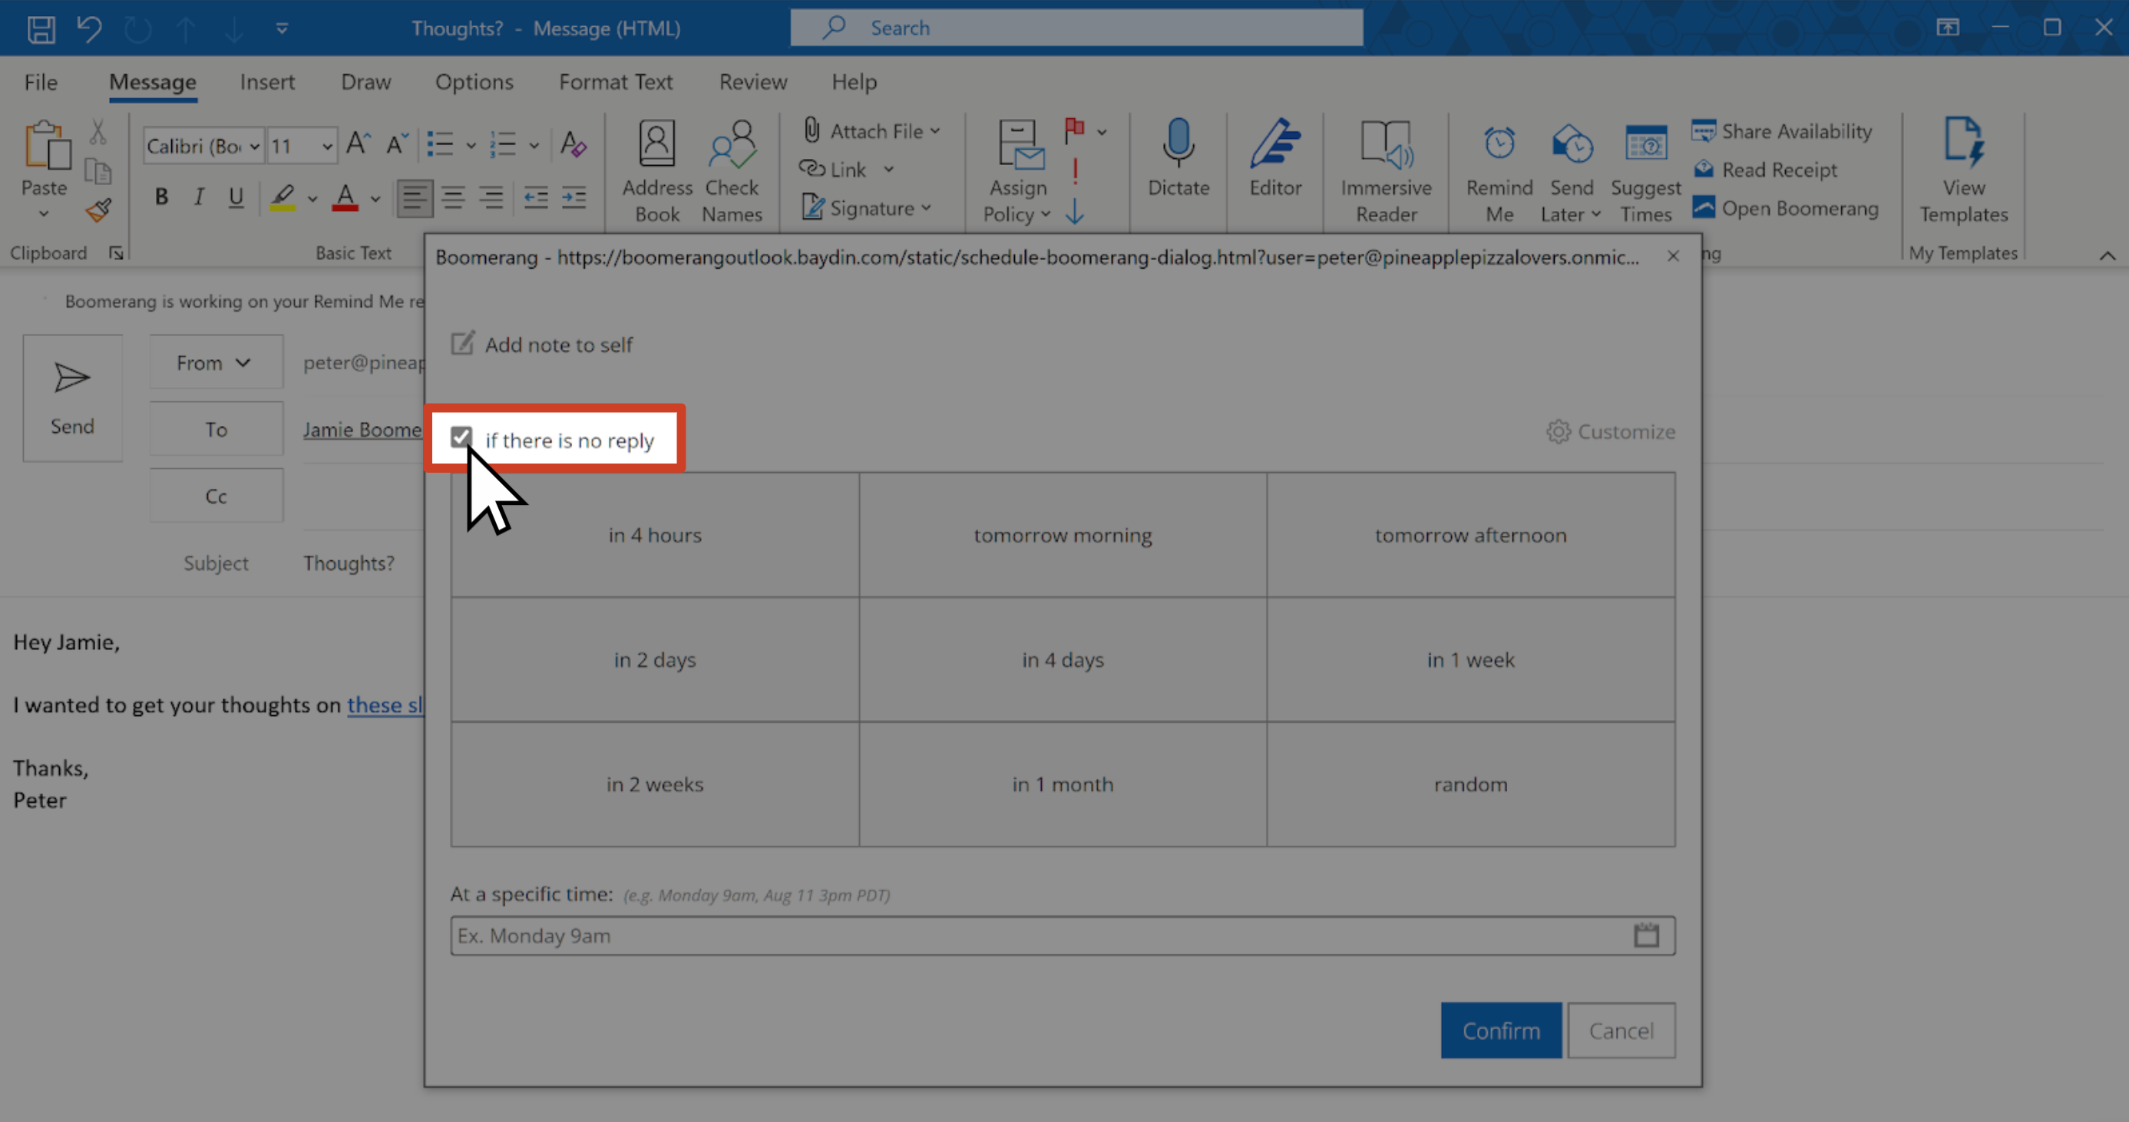Image resolution: width=2129 pixels, height=1122 pixels.
Task: Collapse the ribbon chevron
Action: coord(2108,256)
